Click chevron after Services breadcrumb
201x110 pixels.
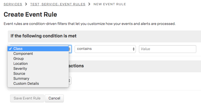tap(26, 4)
